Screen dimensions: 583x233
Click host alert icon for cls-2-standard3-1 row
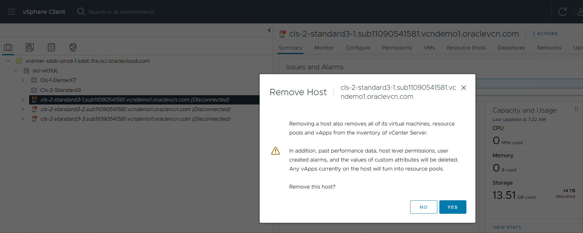34,99
